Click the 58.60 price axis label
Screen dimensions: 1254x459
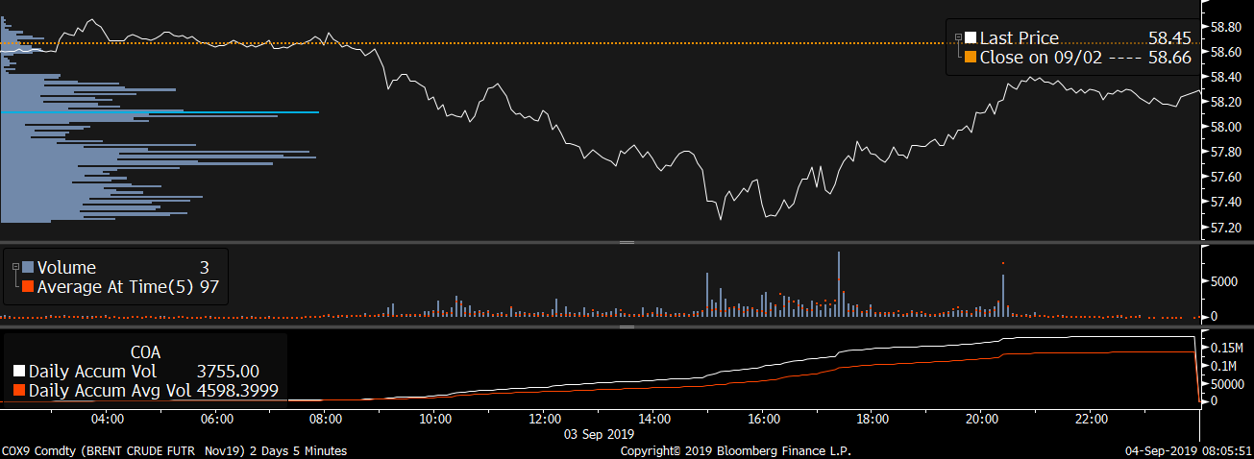[x=1227, y=51]
